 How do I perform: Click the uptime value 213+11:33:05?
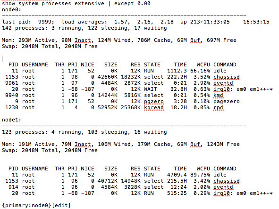210,22
